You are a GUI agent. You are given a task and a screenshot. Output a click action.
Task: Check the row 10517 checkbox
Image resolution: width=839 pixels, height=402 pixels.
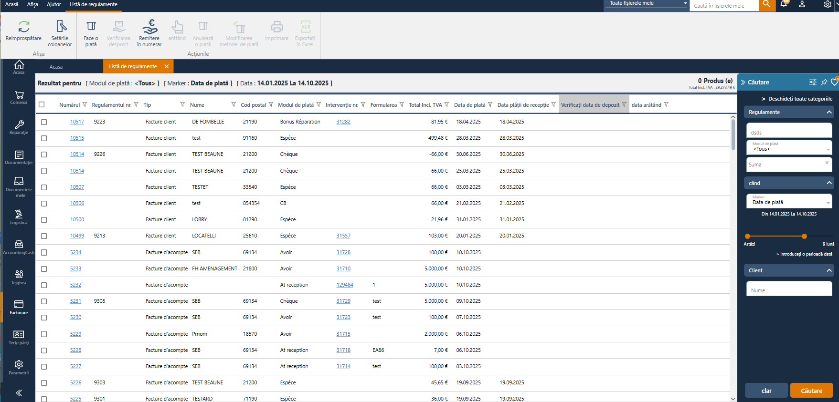click(44, 122)
